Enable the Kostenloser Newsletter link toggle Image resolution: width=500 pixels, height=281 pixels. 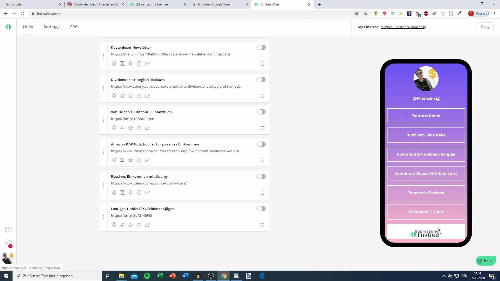[261, 47]
